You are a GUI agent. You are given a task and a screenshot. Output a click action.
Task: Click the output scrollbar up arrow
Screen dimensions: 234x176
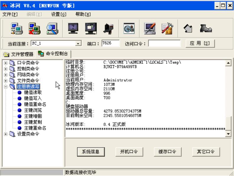(x=228, y=63)
